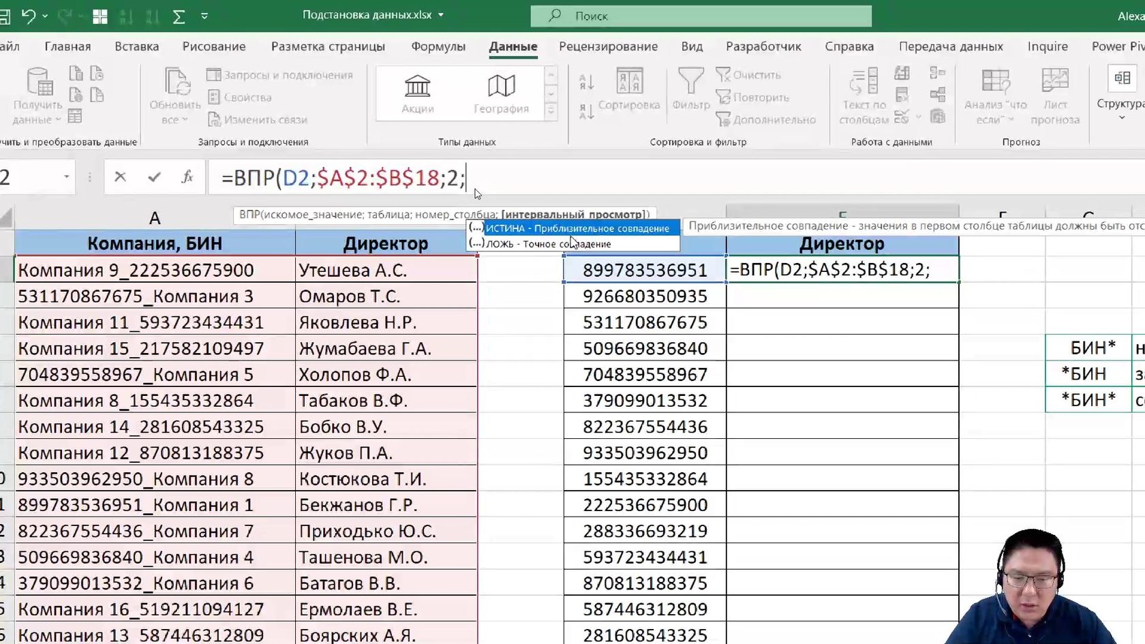Expand the Name Box dropdown arrow
This screenshot has width=1145, height=644.
[x=66, y=177]
